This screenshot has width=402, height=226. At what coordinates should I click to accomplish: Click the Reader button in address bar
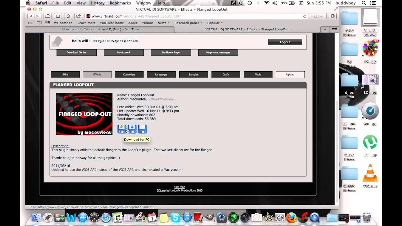coord(317,16)
